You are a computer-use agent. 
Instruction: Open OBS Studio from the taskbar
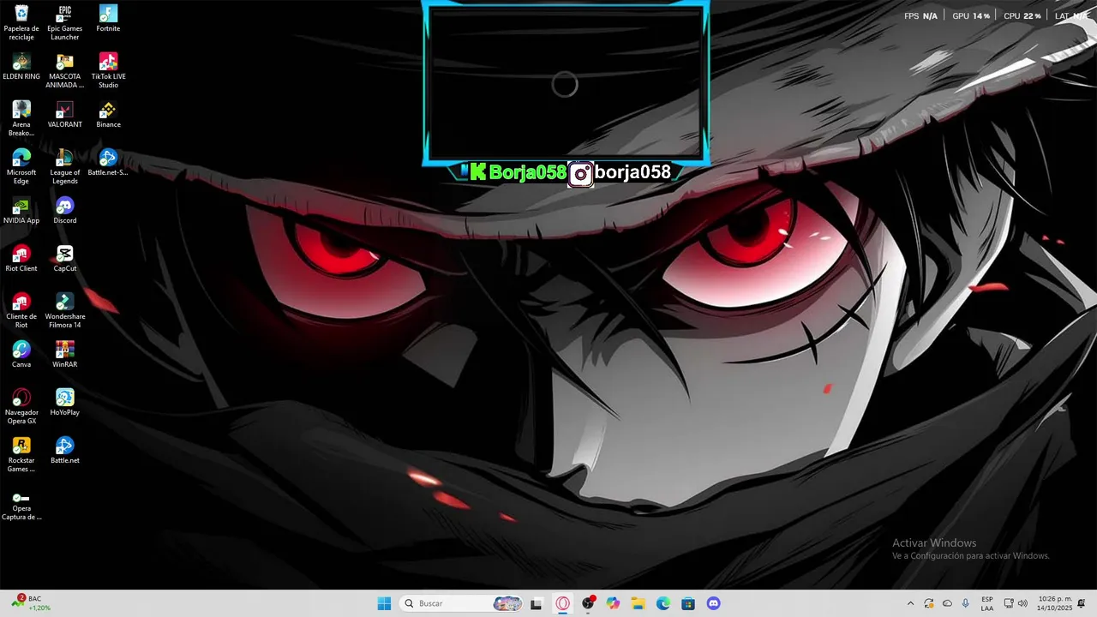588,603
